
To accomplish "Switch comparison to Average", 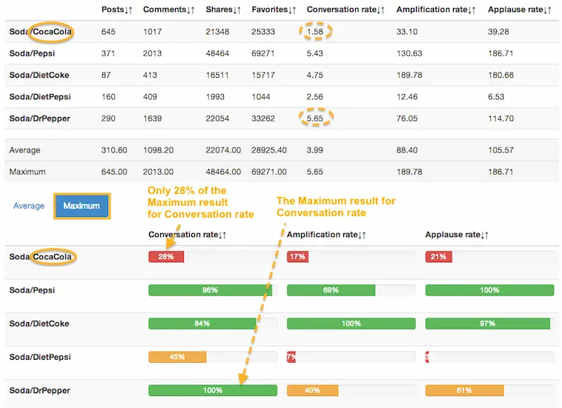I will click(x=29, y=206).
